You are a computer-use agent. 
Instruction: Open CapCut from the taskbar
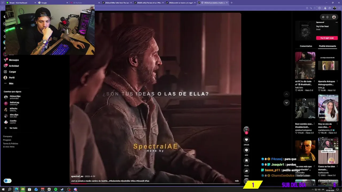coord(49,189)
